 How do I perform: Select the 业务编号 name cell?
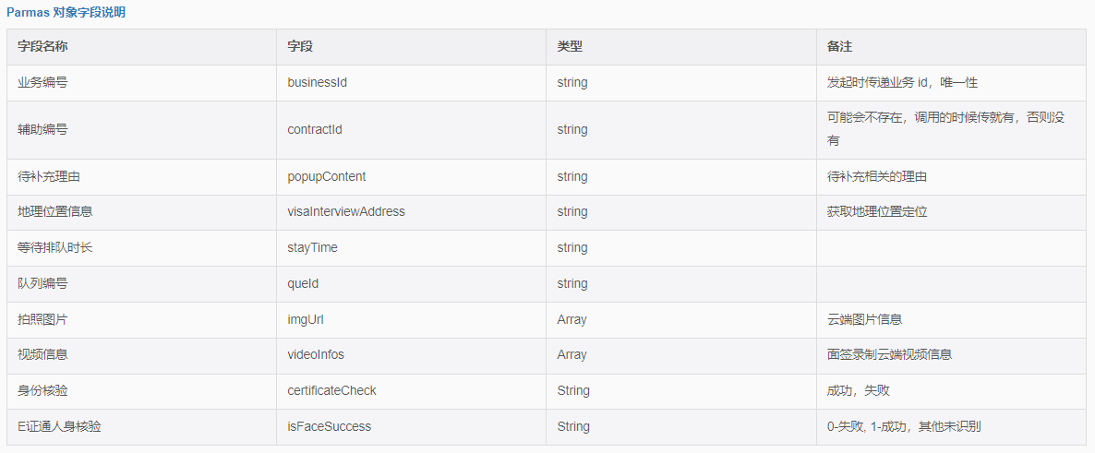click(142, 82)
